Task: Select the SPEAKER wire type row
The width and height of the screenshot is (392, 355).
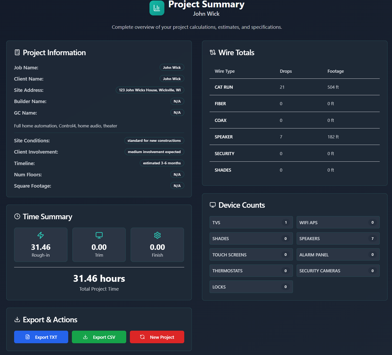Action: [295, 137]
